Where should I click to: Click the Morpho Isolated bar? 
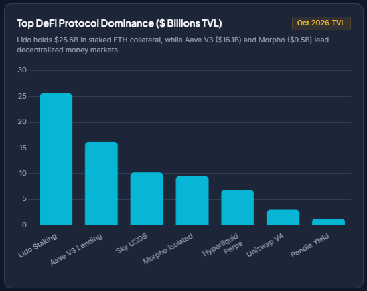click(x=192, y=200)
